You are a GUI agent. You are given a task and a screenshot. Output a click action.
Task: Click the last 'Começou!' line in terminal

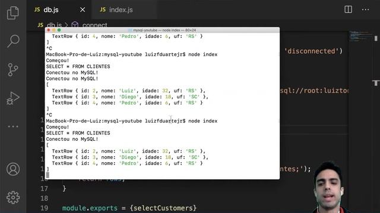point(58,127)
